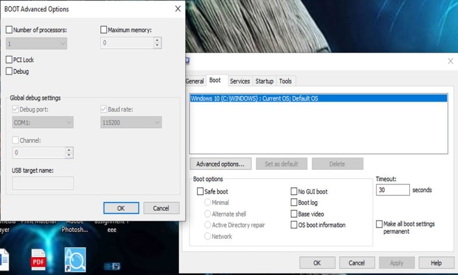Click OK in BOOT Advanced Options
The width and height of the screenshot is (458, 275).
click(121, 208)
